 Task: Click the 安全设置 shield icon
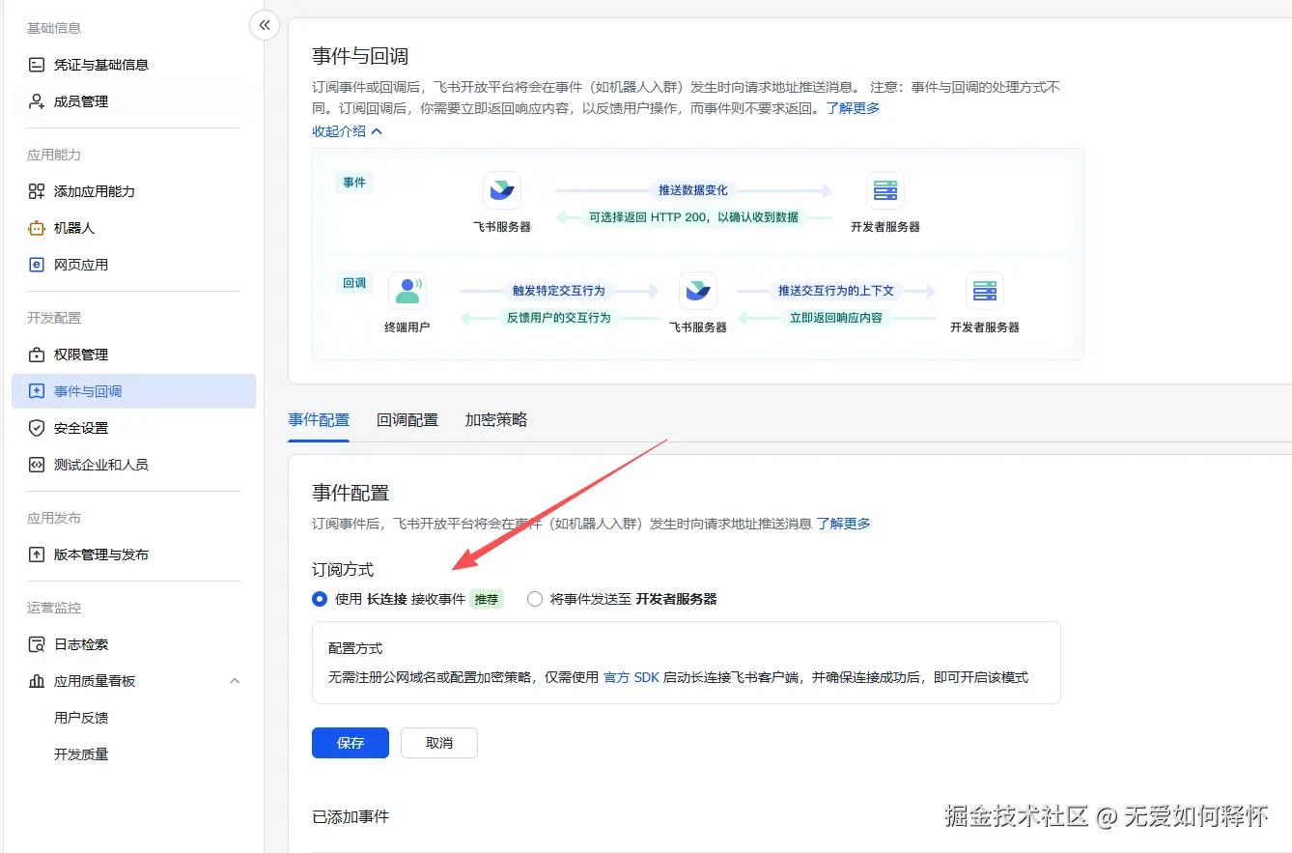(37, 428)
